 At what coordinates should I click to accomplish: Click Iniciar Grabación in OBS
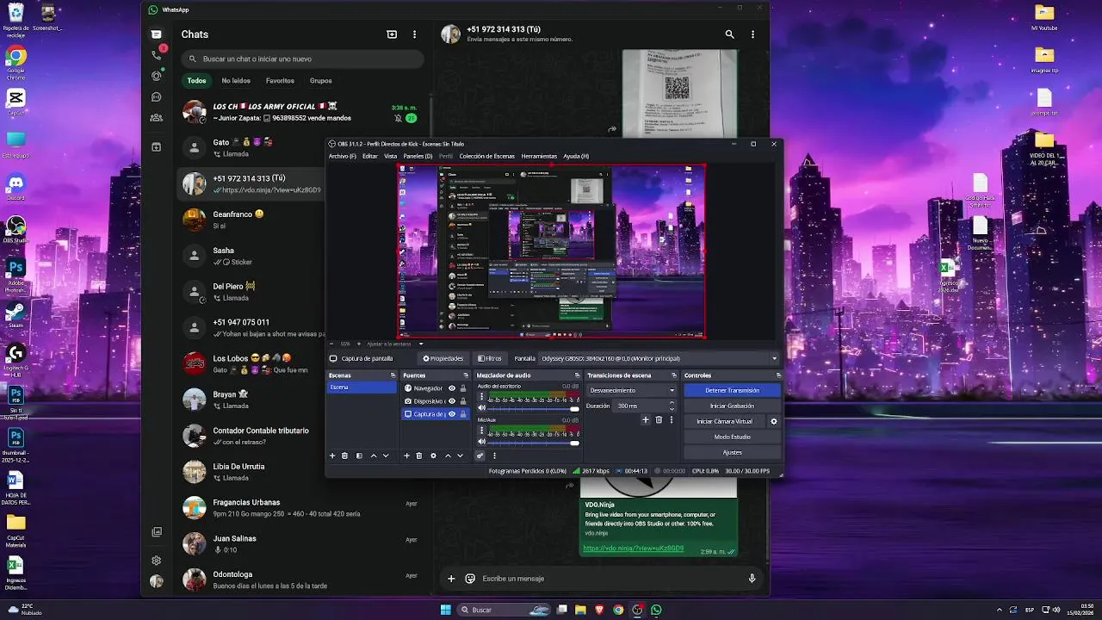coord(732,406)
